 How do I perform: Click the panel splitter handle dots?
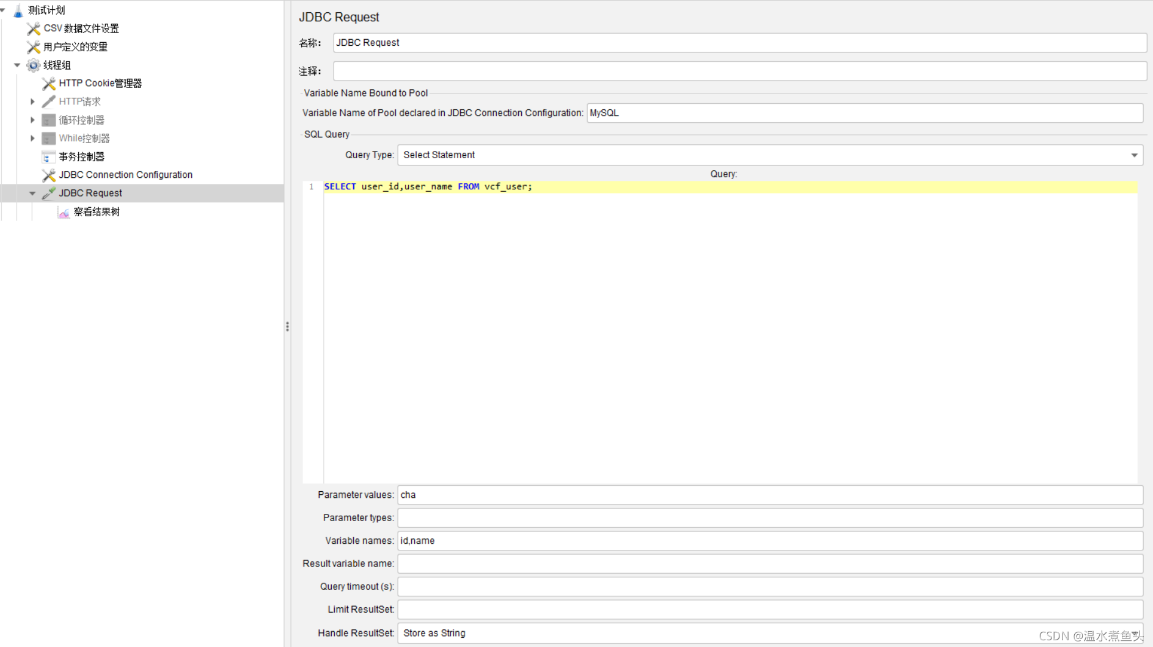tap(287, 327)
